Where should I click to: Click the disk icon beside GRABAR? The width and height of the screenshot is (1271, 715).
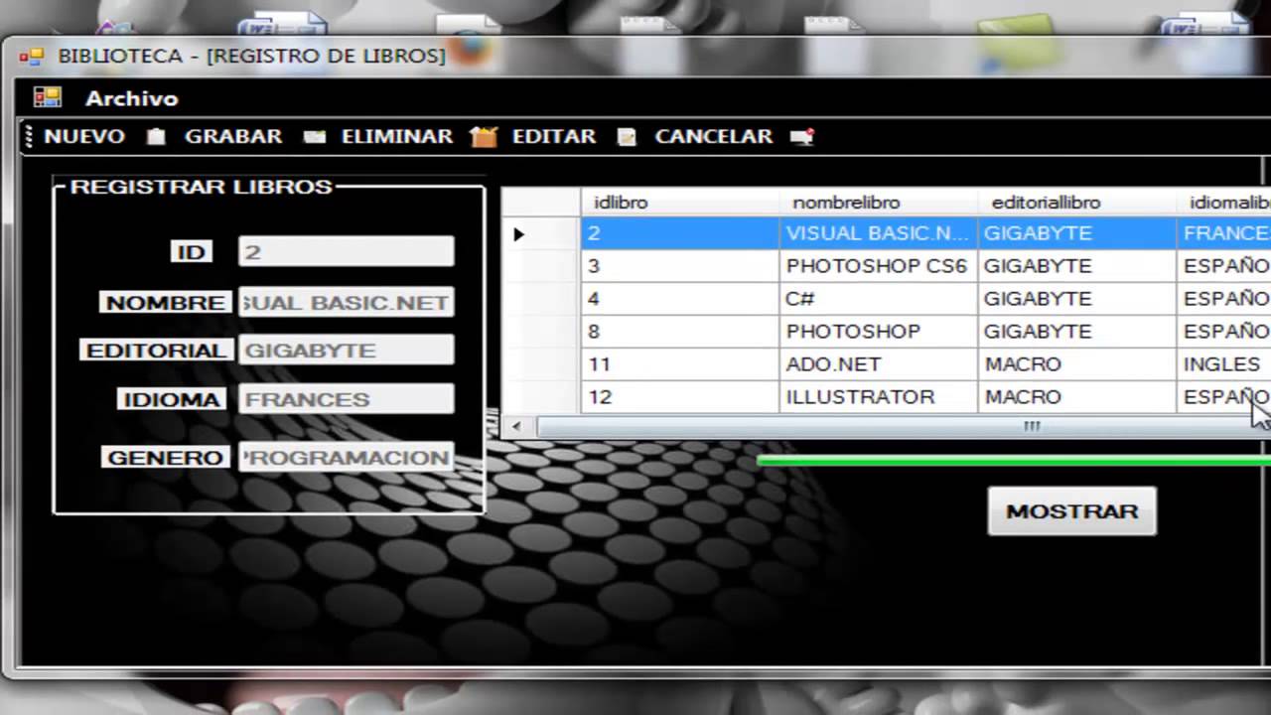click(x=315, y=137)
